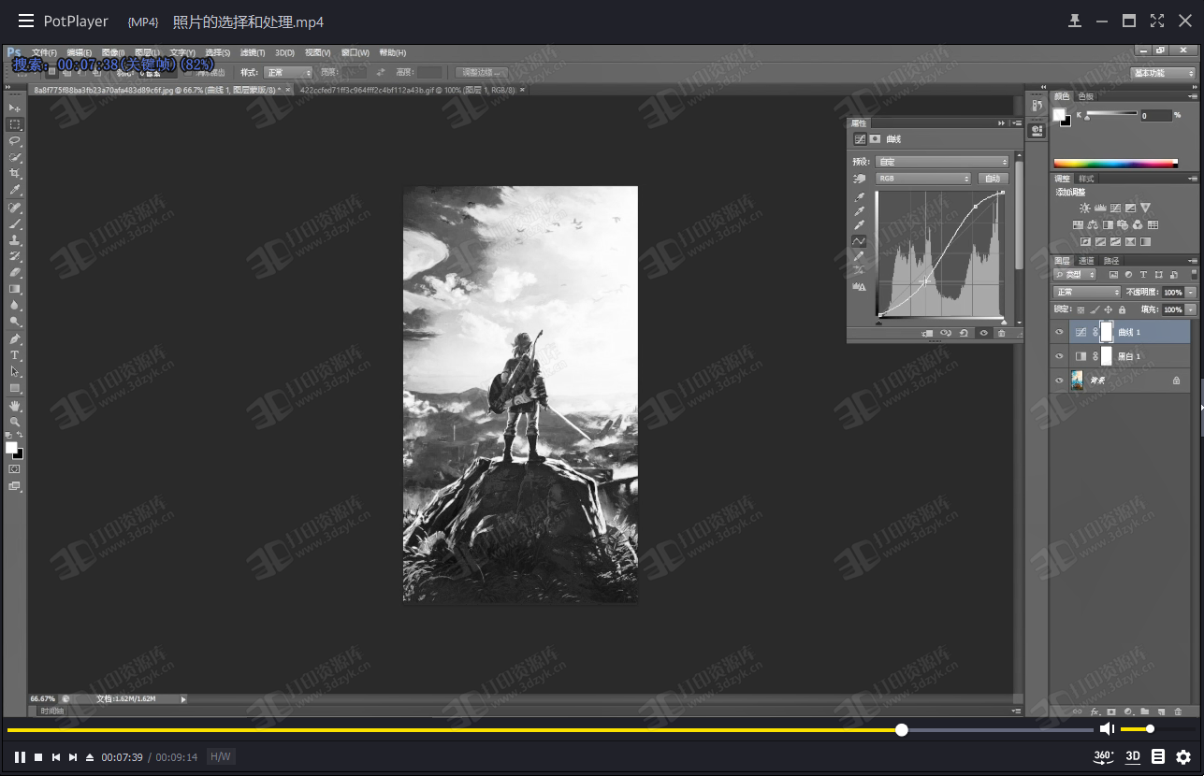Toggle visibility of the 曲线 1 layer
Viewport: 1204px width, 776px height.
(1059, 332)
